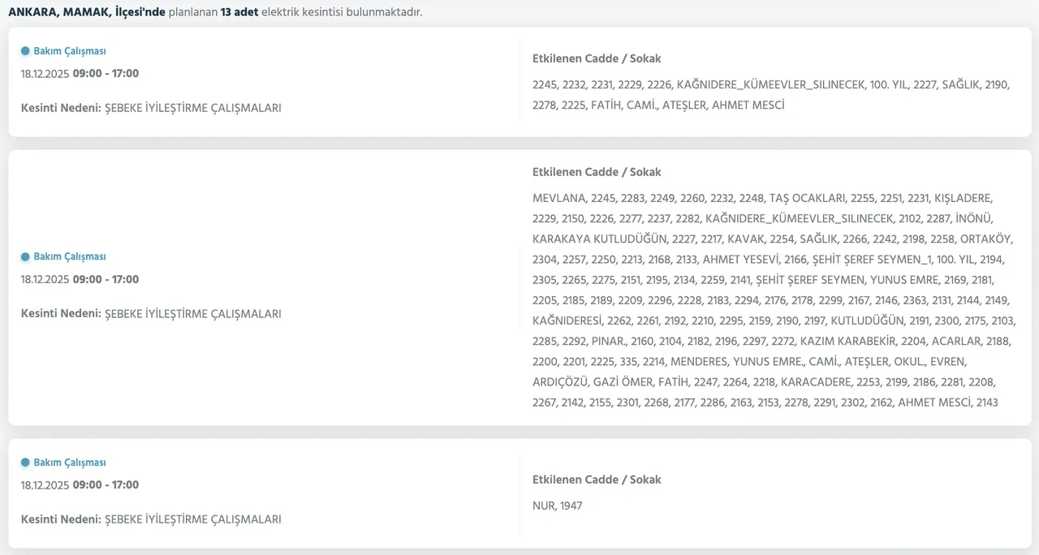Click the "13 adet" outage count in the header
Screen dimensions: 1039x555
tap(239, 12)
